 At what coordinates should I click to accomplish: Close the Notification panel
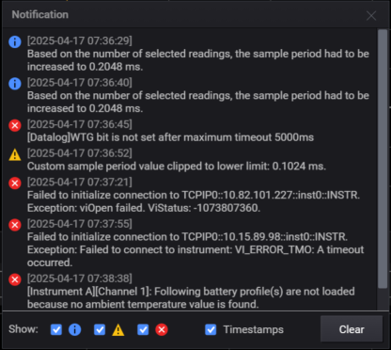point(371,15)
